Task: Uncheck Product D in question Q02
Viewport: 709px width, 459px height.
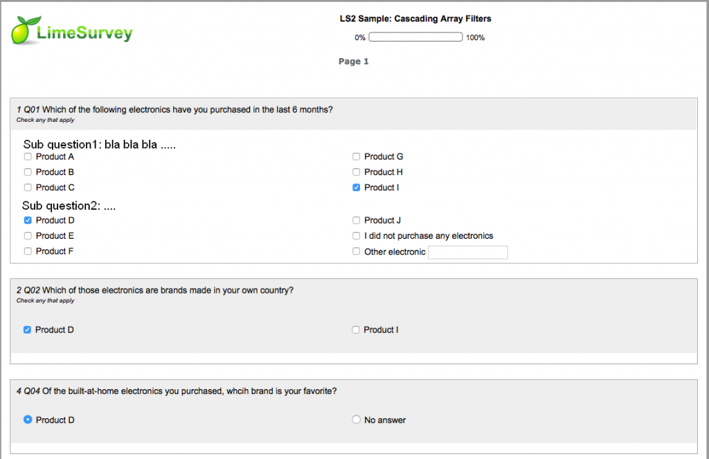Action: [x=28, y=330]
